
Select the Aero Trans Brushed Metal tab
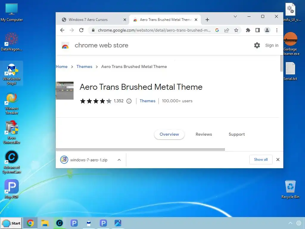tap(165, 20)
